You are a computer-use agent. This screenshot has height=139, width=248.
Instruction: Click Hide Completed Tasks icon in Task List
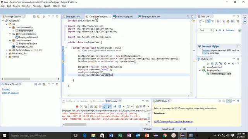click(x=224, y=21)
